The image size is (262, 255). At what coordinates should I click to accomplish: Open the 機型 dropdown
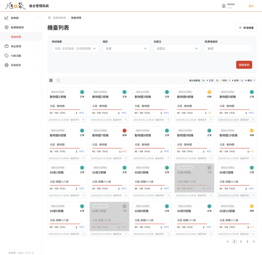[x=126, y=48]
